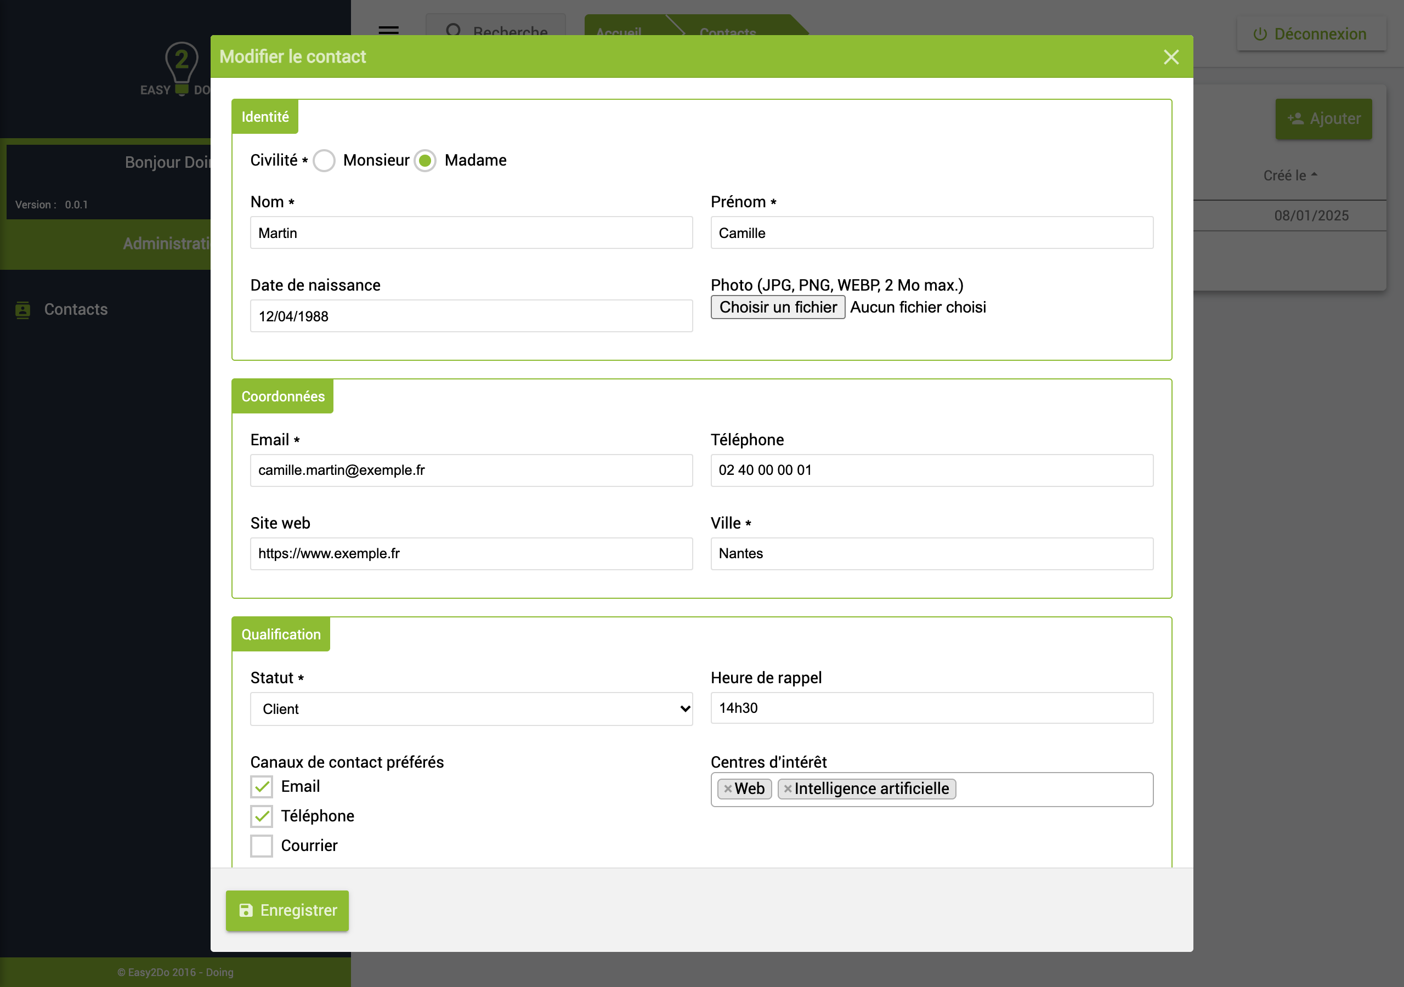
Task: Remove the Intelligence artificielle tag
Action: [x=788, y=789]
